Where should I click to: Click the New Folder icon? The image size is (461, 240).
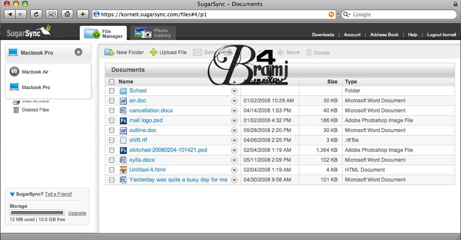(109, 52)
